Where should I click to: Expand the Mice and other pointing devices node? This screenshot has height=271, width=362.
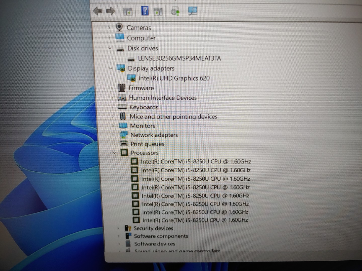[113, 117]
